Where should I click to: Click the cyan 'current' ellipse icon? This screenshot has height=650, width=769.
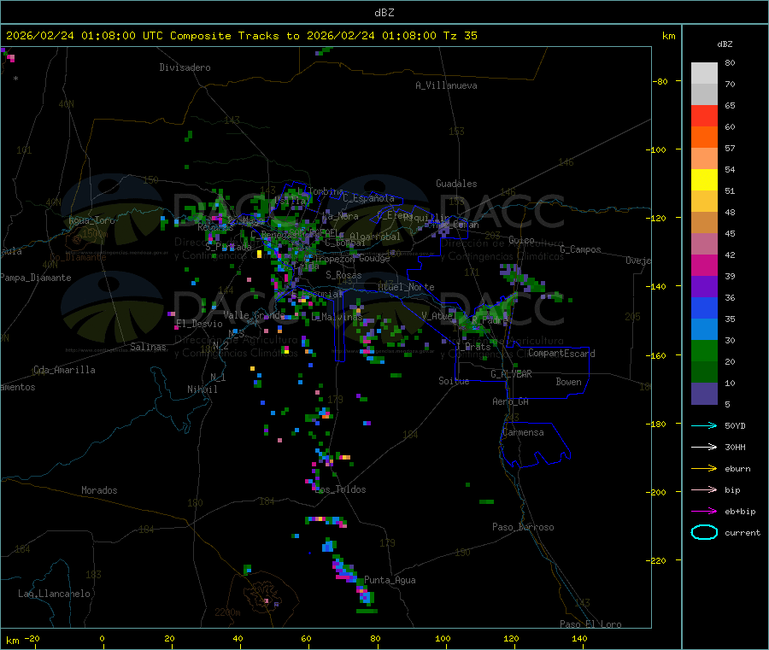[704, 532]
